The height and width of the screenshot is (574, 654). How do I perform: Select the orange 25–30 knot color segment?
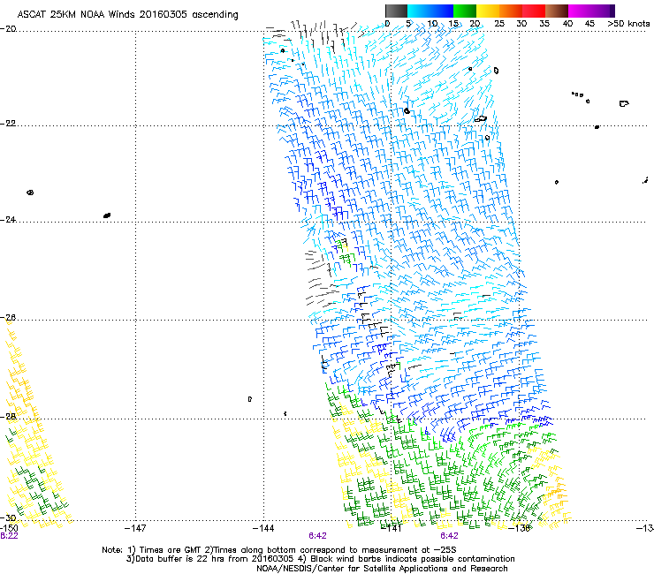coord(511,11)
